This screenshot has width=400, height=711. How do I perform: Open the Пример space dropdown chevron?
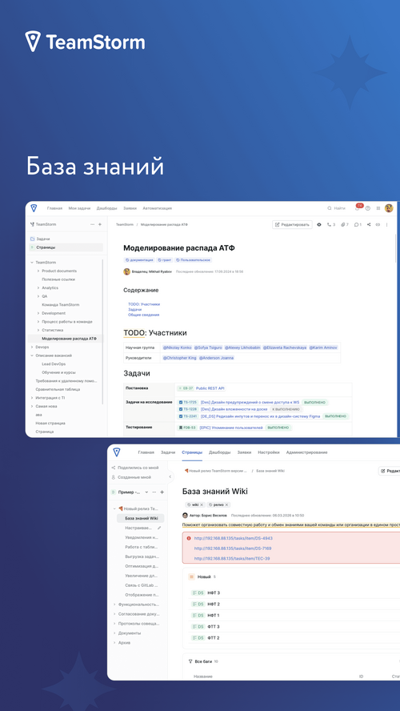pos(146,492)
